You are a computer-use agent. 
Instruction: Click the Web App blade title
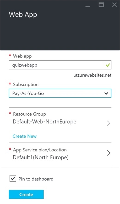click(23, 15)
